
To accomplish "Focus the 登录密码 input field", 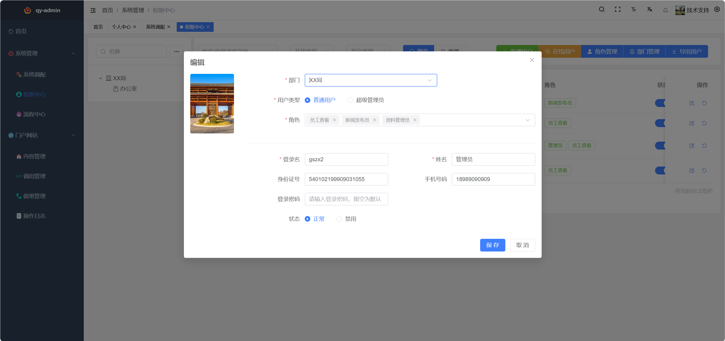I will [346, 199].
